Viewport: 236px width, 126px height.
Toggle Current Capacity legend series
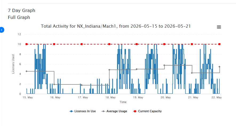(x=147, y=111)
